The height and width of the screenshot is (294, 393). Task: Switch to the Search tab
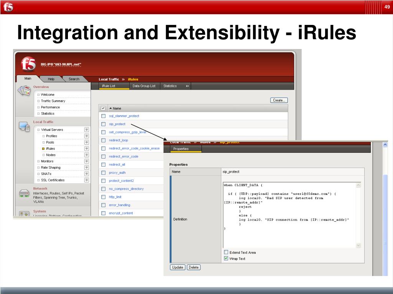point(74,79)
